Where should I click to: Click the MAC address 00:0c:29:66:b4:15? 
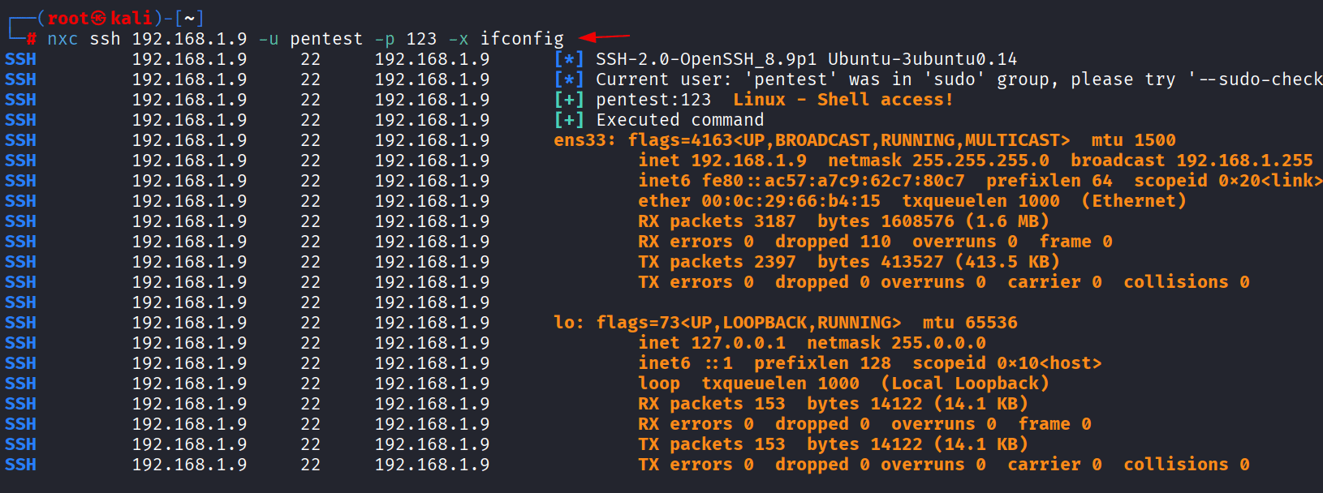(x=791, y=201)
